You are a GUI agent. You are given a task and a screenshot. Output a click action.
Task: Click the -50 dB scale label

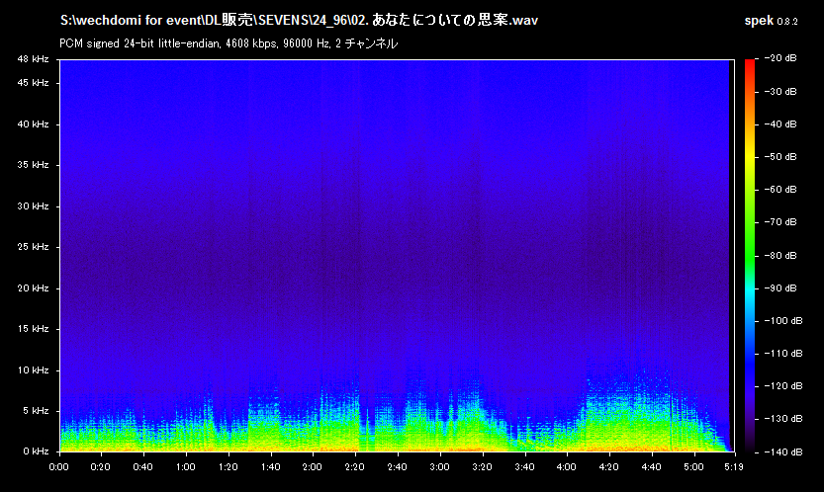779,157
